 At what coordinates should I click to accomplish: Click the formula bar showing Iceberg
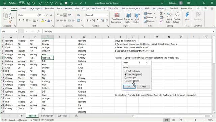(128, 32)
